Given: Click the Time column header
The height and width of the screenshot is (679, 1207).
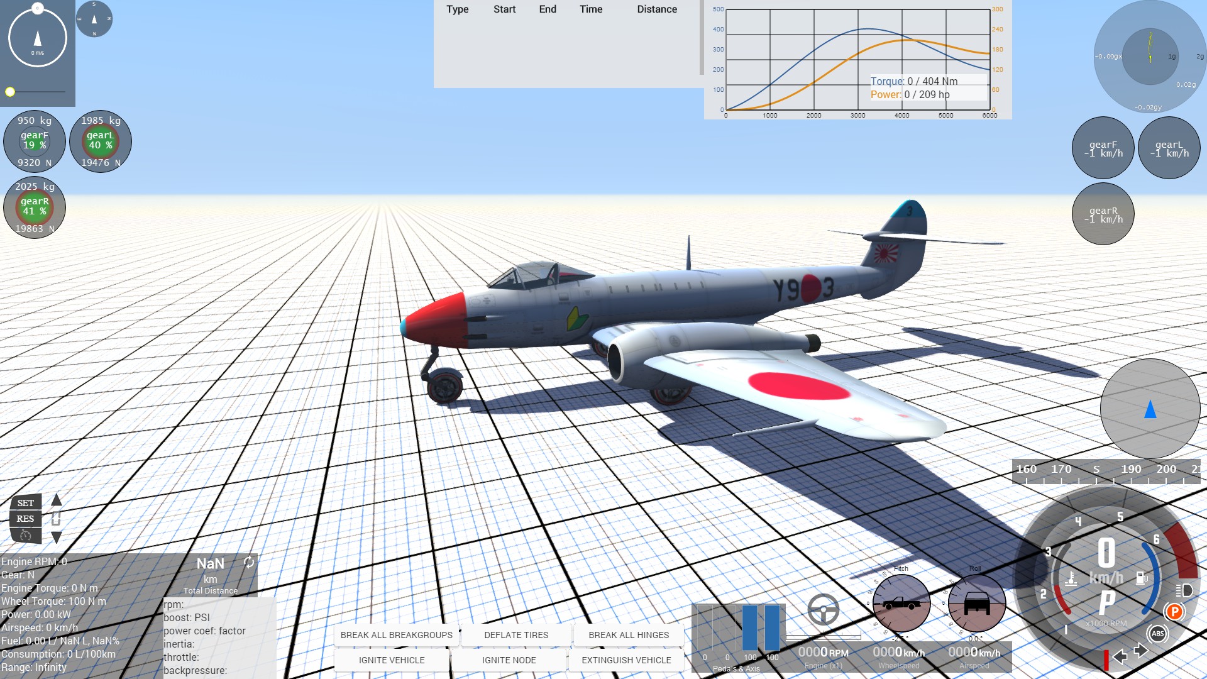Looking at the screenshot, I should point(591,9).
